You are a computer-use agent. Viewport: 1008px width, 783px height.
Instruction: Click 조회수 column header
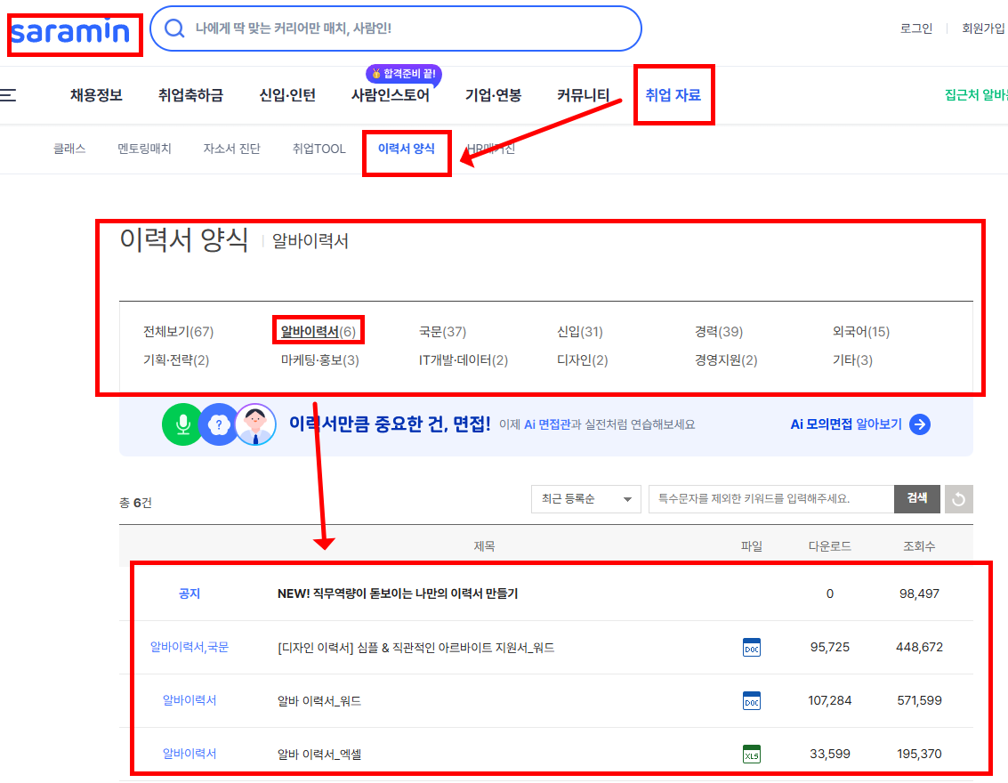tap(919, 546)
